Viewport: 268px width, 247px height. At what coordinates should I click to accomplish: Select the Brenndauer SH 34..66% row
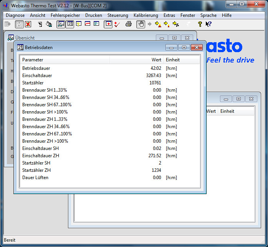pyautogui.click(x=110, y=97)
